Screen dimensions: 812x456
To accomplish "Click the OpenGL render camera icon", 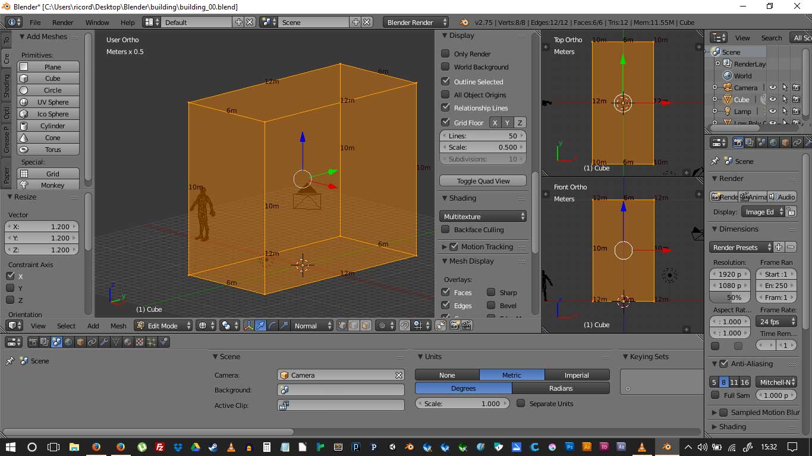I will coord(455,325).
